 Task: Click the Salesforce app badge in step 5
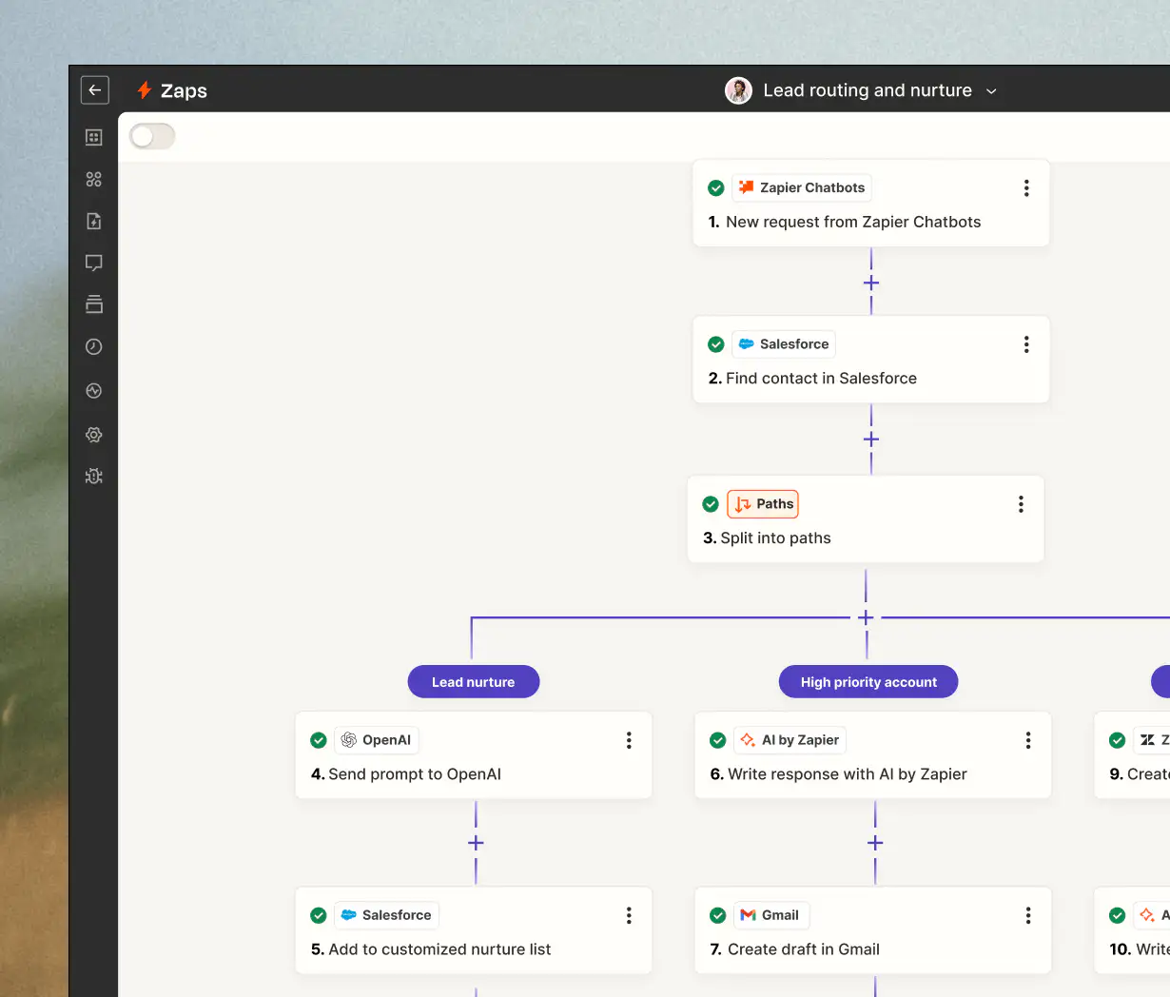pyautogui.click(x=386, y=915)
